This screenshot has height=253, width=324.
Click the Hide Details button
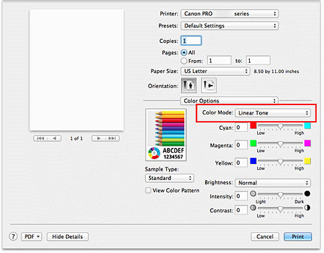click(x=67, y=236)
